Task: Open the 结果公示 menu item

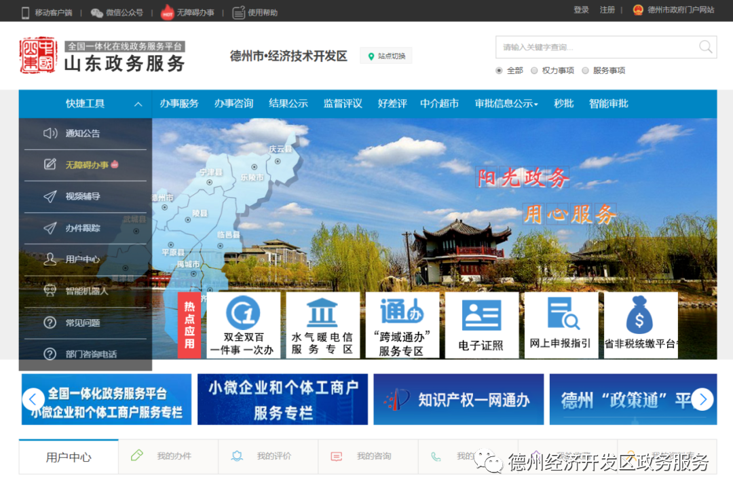Action: click(x=288, y=104)
